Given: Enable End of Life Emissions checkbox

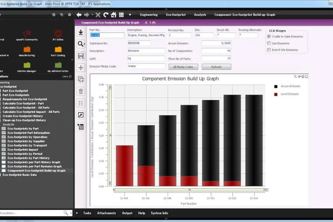Looking at the screenshot, I should [269, 50].
